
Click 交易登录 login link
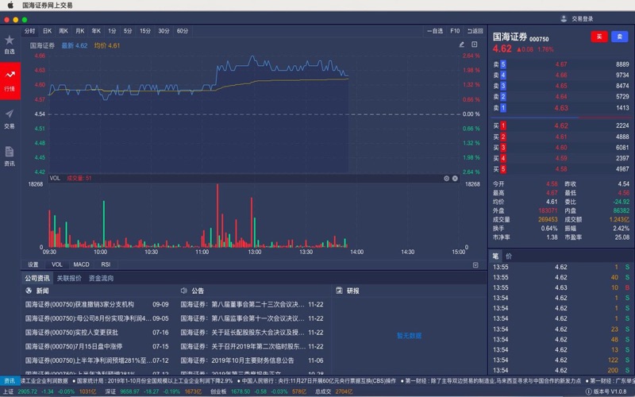tap(583, 18)
